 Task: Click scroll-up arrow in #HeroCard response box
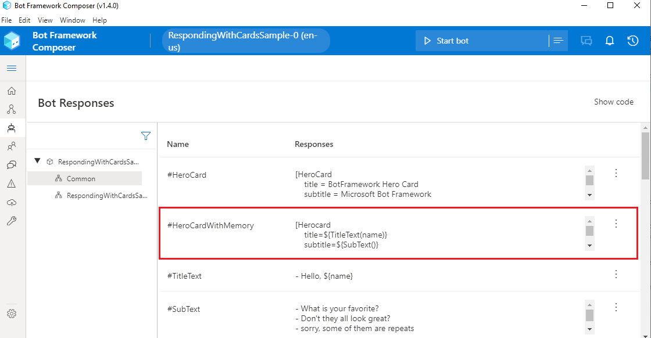[589, 170]
